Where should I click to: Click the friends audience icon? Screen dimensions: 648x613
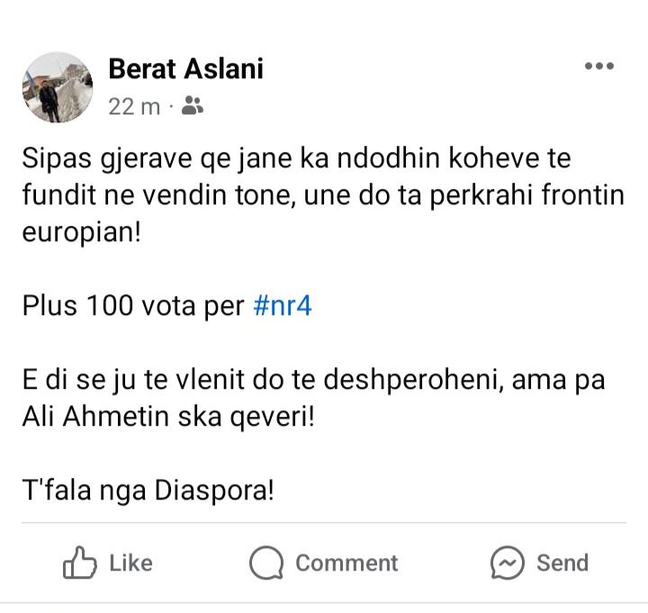coord(192,106)
